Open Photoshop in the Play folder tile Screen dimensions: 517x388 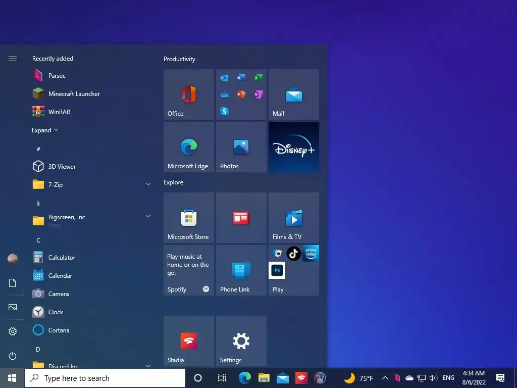click(277, 270)
